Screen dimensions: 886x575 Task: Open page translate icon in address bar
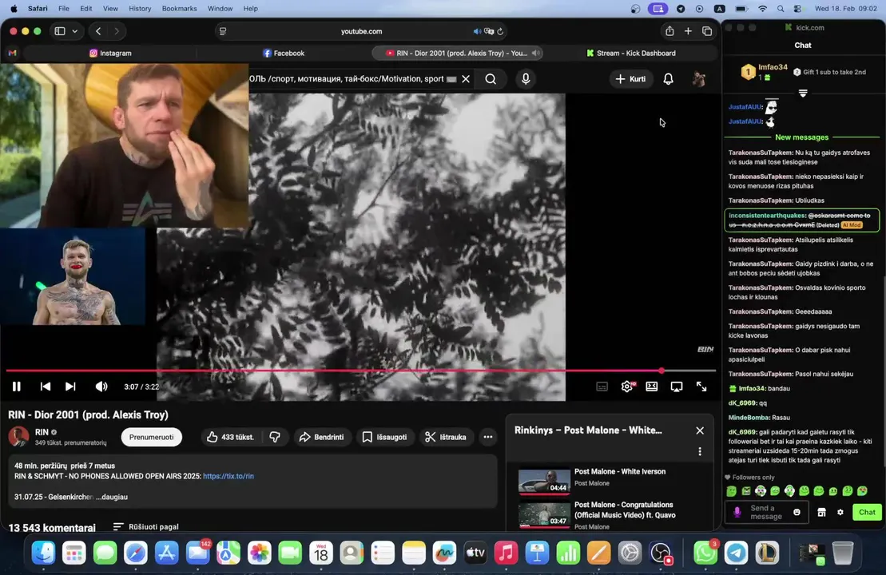coord(489,32)
